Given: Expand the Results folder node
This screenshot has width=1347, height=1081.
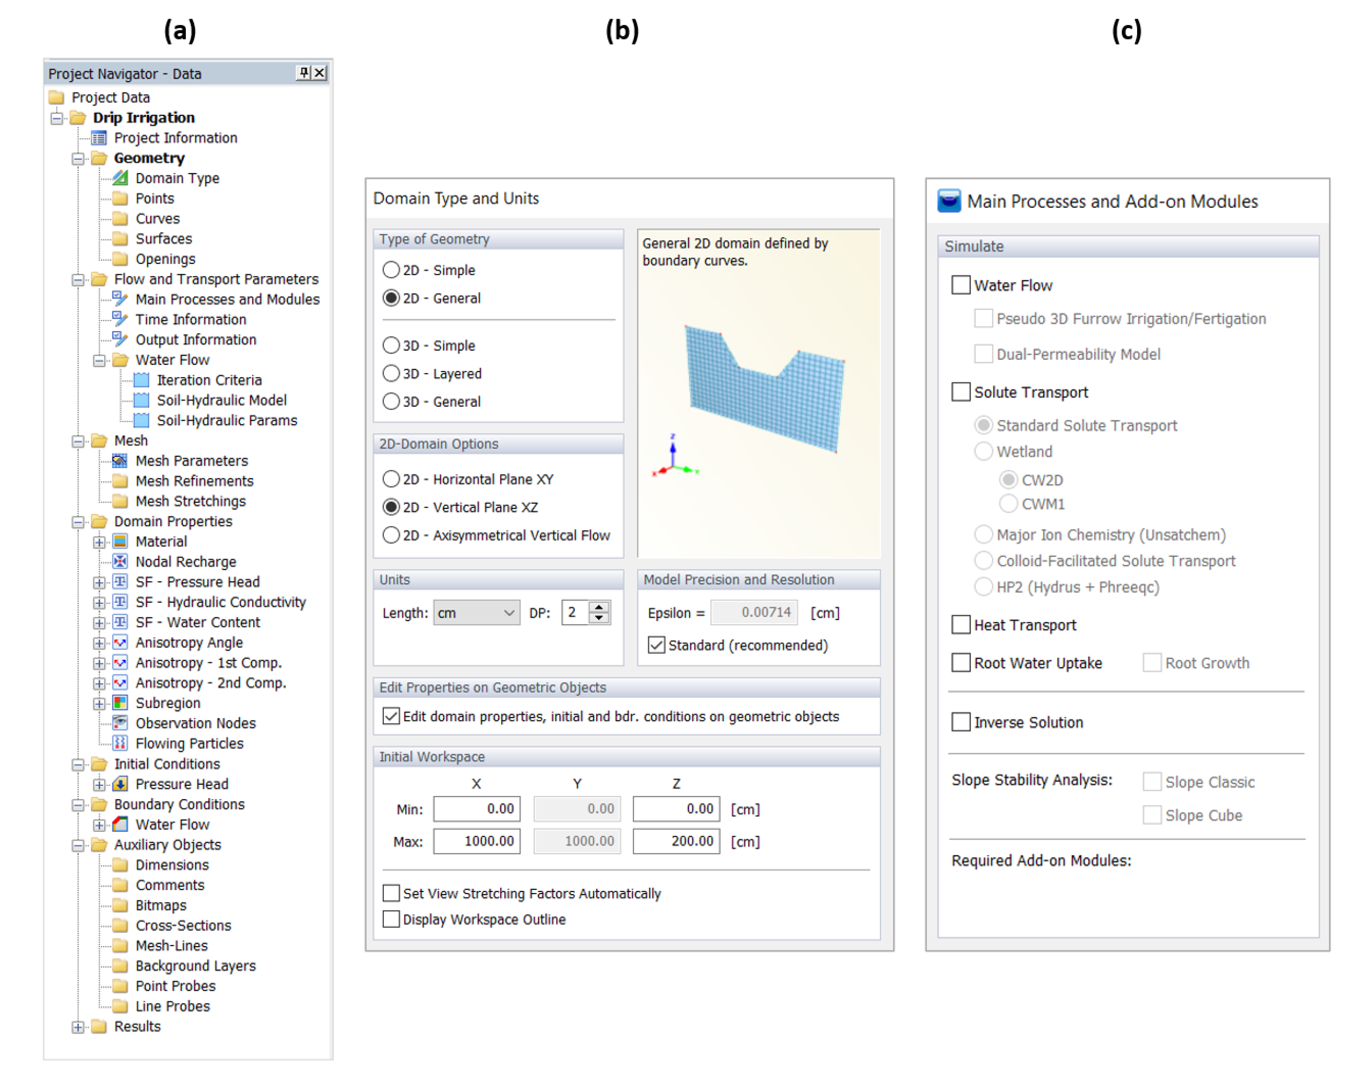Looking at the screenshot, I should coord(77,1027).
